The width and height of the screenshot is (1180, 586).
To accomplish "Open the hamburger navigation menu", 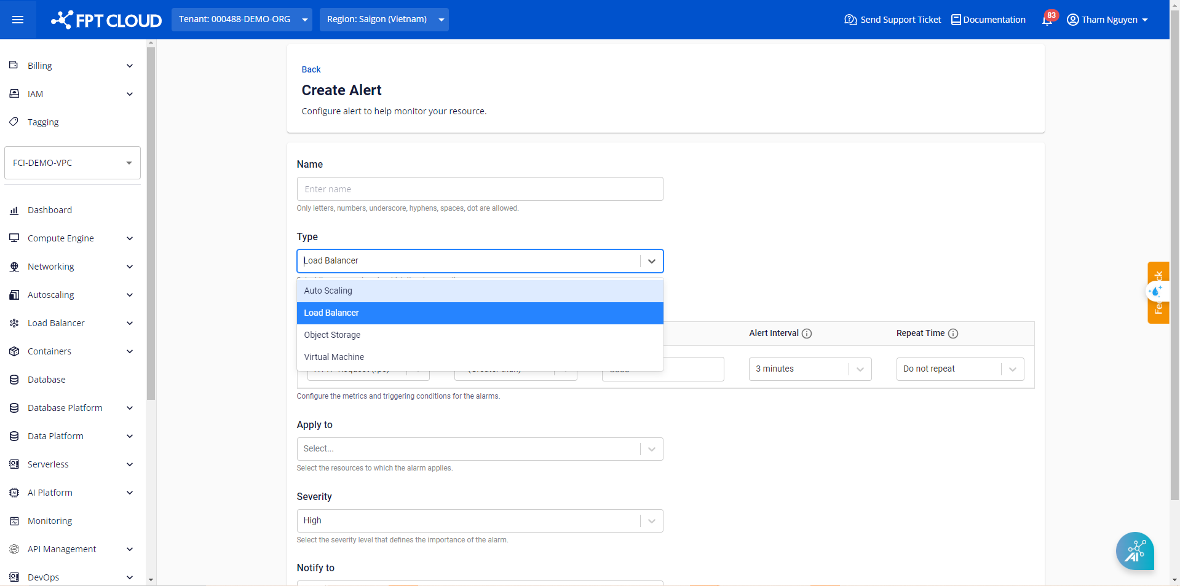I will pos(18,20).
